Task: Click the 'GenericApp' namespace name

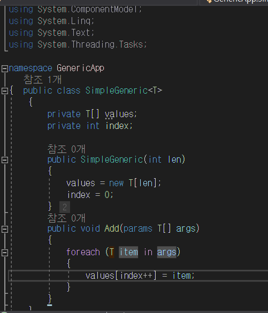Action: pos(80,68)
